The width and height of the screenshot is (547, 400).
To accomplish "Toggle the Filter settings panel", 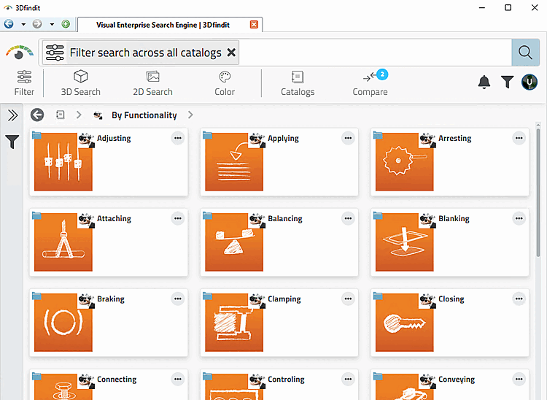I will click(x=24, y=83).
